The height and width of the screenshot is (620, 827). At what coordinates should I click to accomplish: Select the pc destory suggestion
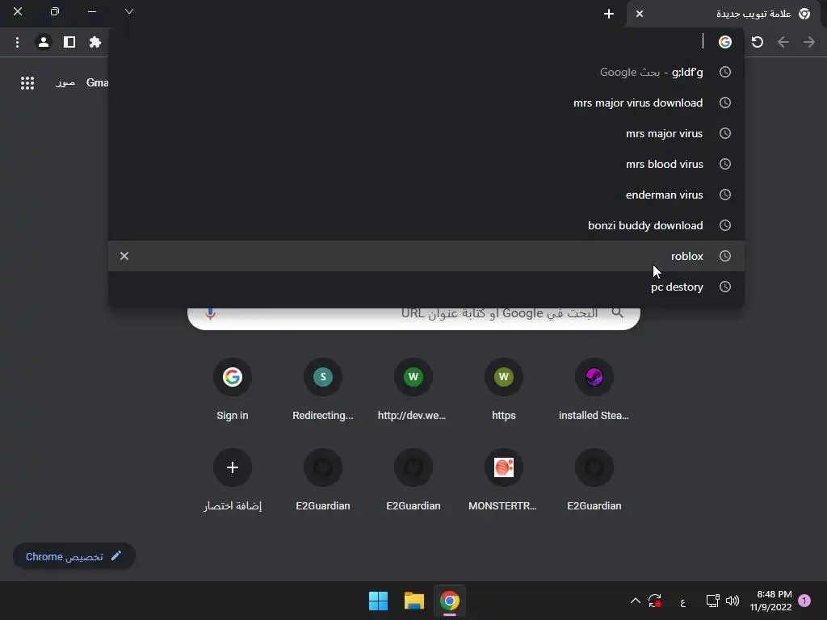(x=426, y=287)
